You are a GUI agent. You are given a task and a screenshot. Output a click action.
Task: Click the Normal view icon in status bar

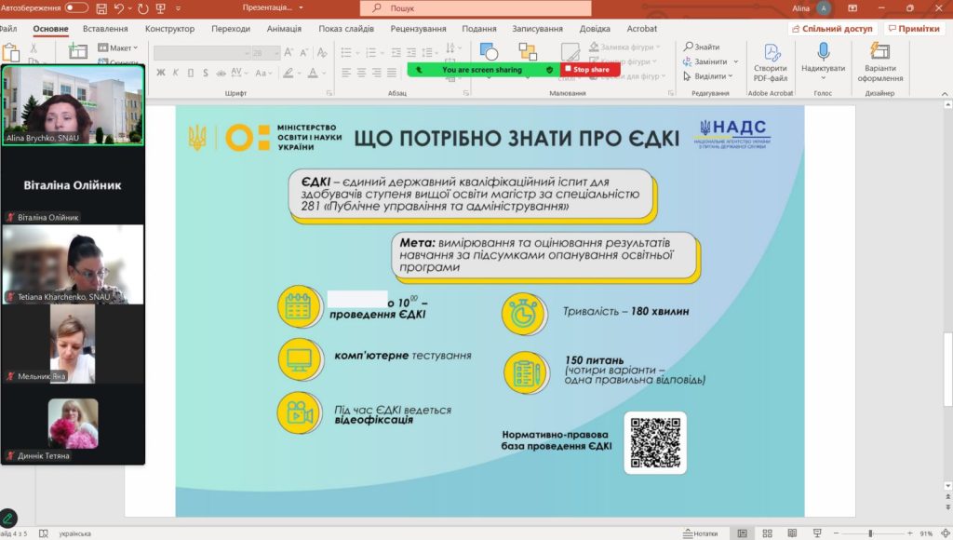point(742,533)
